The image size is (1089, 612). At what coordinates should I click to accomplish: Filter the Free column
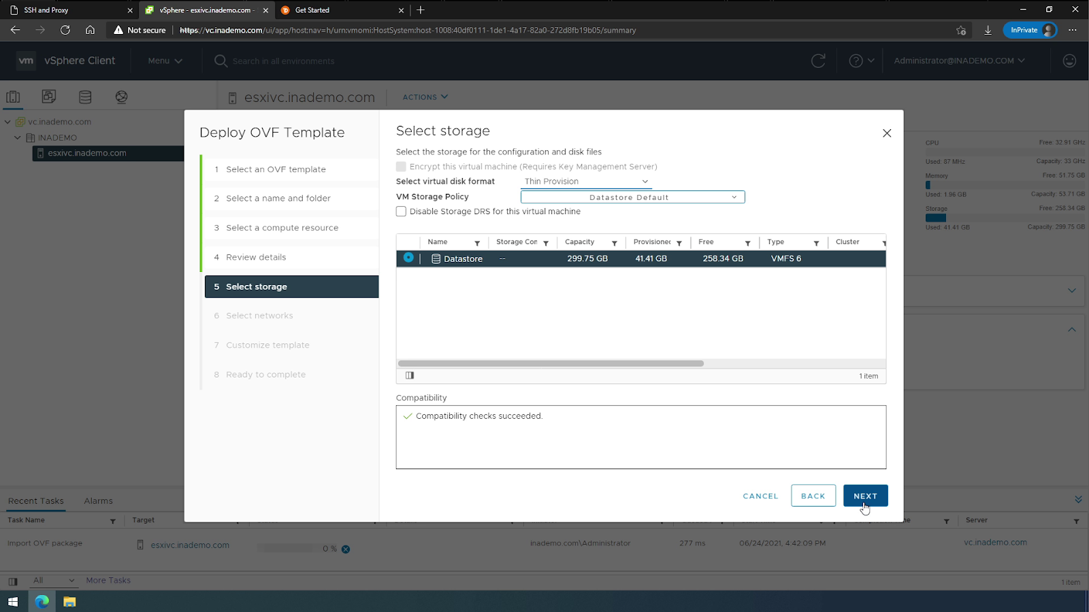(747, 243)
